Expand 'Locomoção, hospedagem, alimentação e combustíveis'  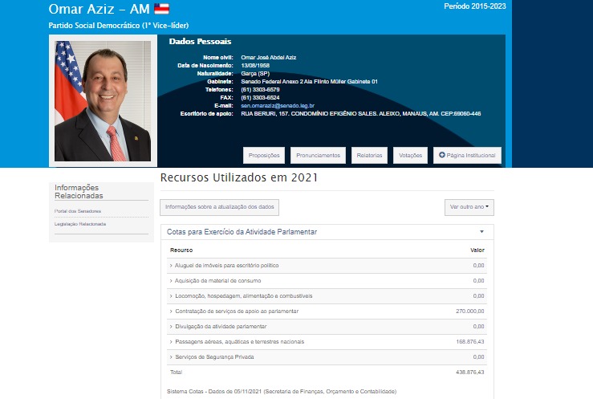tap(241, 295)
